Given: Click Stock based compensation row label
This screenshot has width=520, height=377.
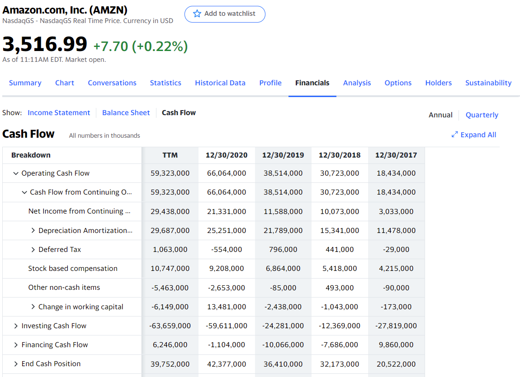Looking at the screenshot, I should coord(73,269).
